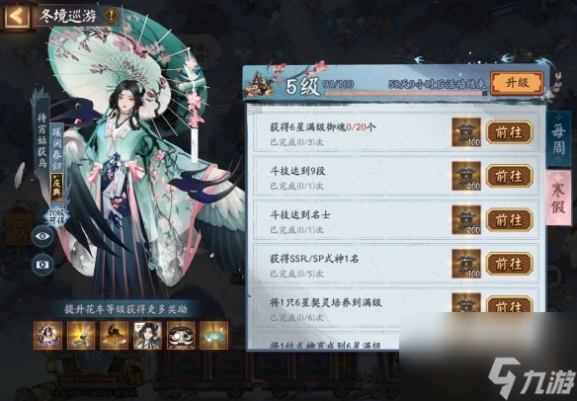Select the golden sword reward icon
The width and height of the screenshot is (577, 401).
click(x=81, y=335)
